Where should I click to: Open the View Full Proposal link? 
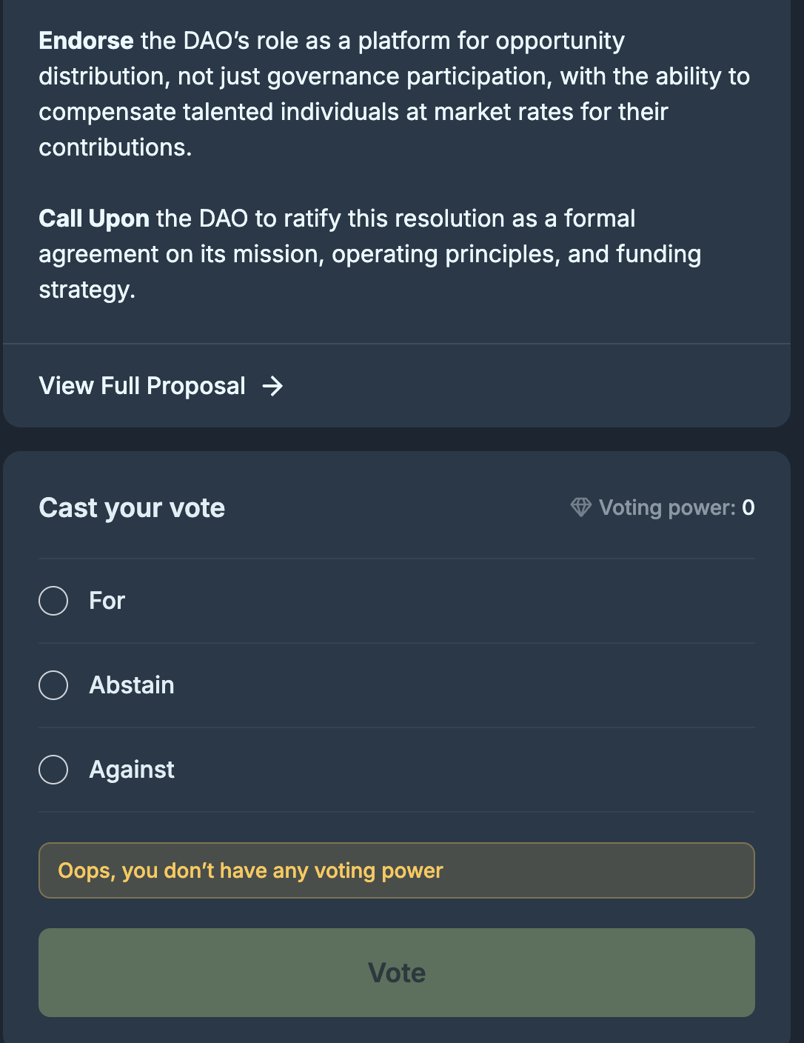click(142, 386)
